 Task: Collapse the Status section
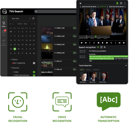pyautogui.click(x=11, y=59)
